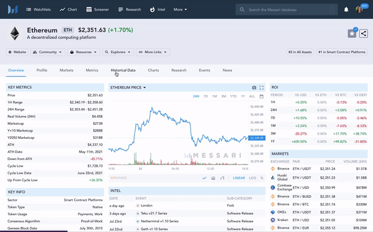Switch to the Profile tab

click(42, 70)
